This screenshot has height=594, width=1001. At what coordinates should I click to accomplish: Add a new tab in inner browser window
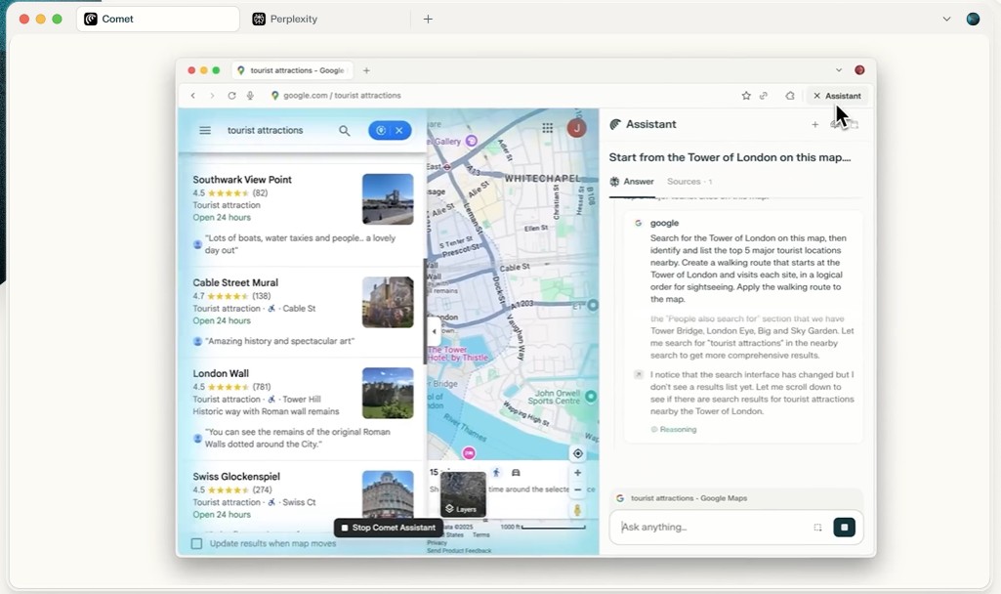pyautogui.click(x=366, y=70)
